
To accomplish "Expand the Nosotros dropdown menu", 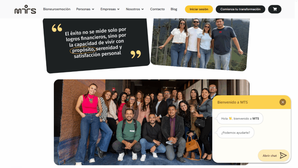I will tap(135, 9).
